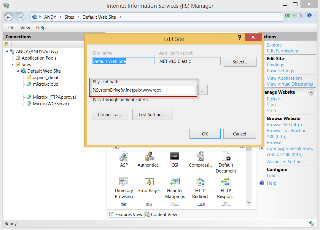Click the Bindings link
This screenshot has height=230, width=320.
pyautogui.click(x=276, y=65)
